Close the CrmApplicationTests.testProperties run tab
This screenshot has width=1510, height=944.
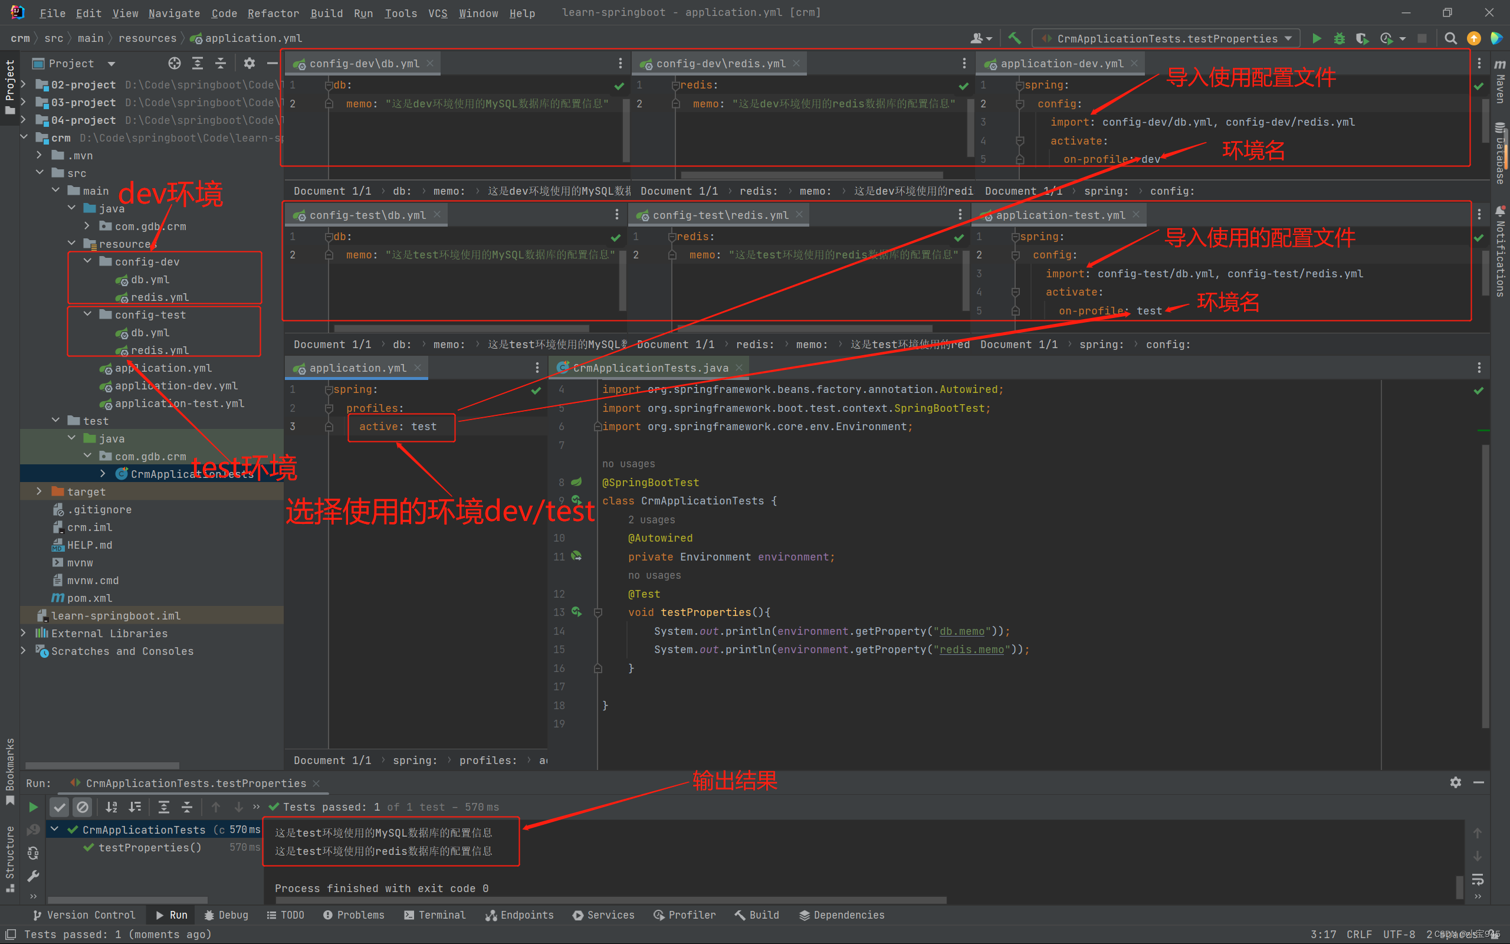(x=316, y=783)
